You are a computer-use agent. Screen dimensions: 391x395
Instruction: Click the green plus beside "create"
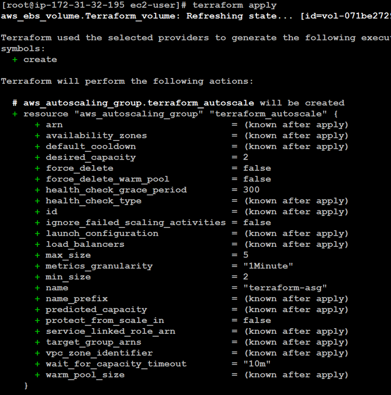[x=15, y=60]
